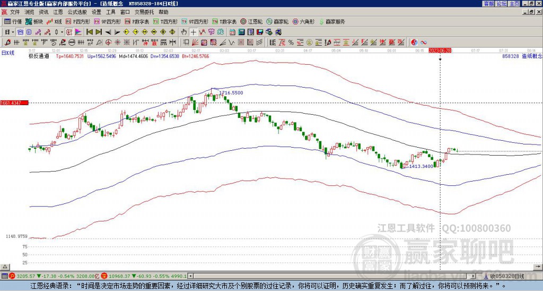Launch the 江恩轮 Gann wheel
This screenshot has width=543, height=291.
click(x=251, y=21)
